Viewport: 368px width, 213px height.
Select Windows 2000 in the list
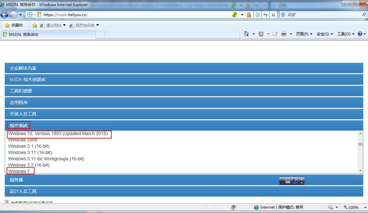22,140
